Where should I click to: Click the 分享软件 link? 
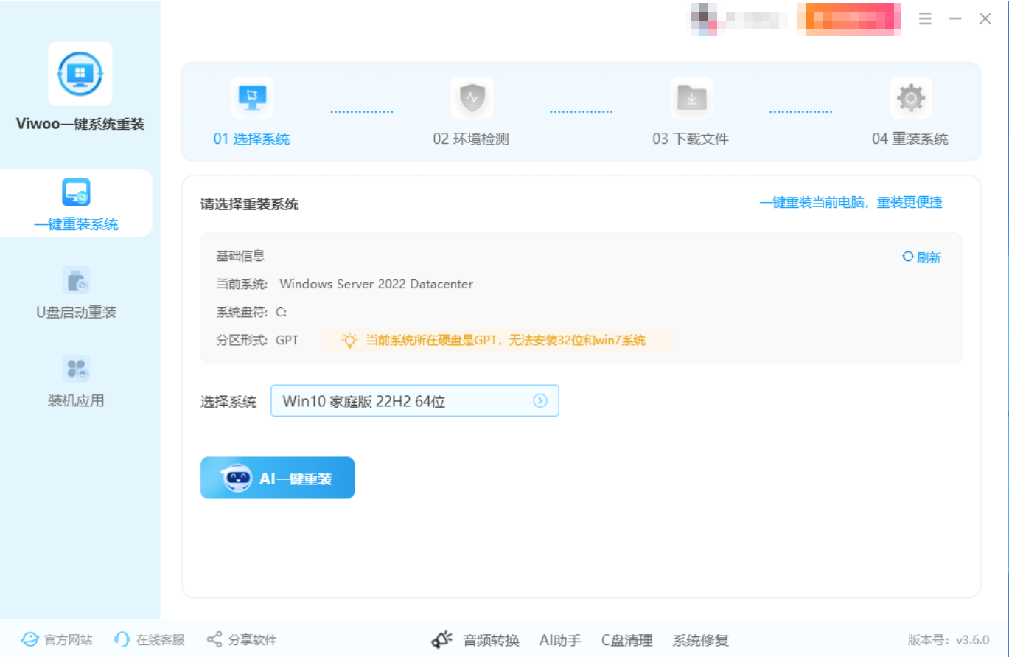(x=253, y=640)
